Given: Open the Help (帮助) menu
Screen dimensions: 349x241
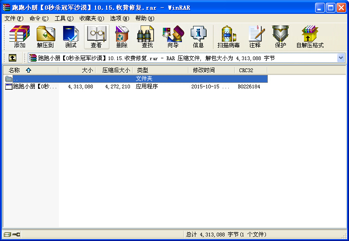Looking at the screenshot, I should pyautogui.click(x=145, y=19).
